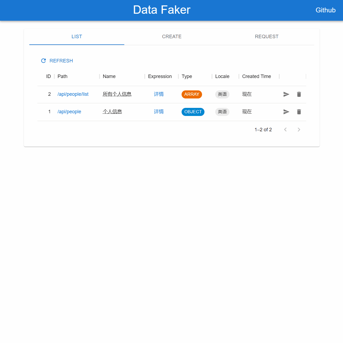Open the /api/people/list path link
Image resolution: width=343 pixels, height=343 pixels.
pos(73,94)
